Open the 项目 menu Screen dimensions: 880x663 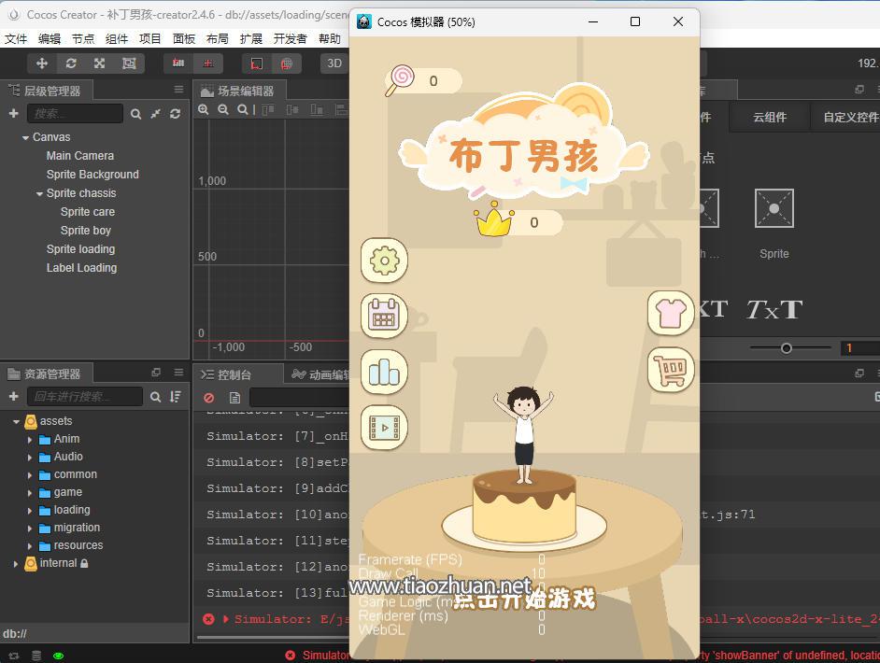[x=149, y=38]
